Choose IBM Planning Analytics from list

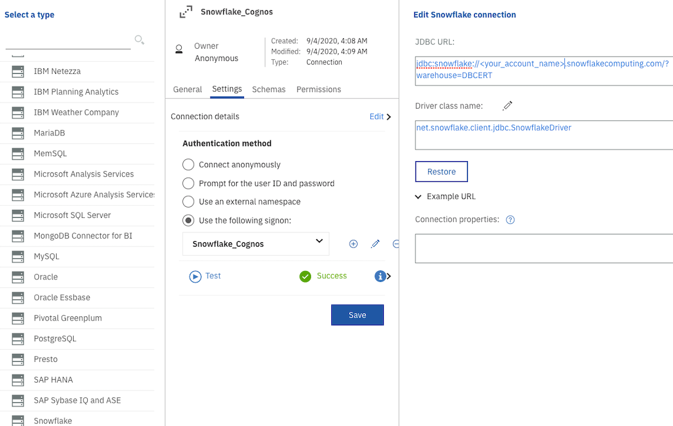(77, 92)
